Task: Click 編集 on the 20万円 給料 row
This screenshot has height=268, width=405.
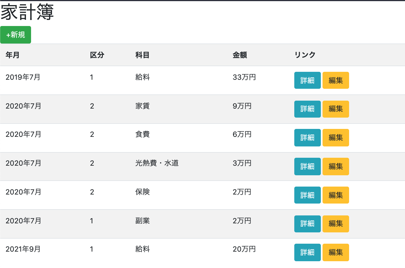Action: click(x=336, y=252)
